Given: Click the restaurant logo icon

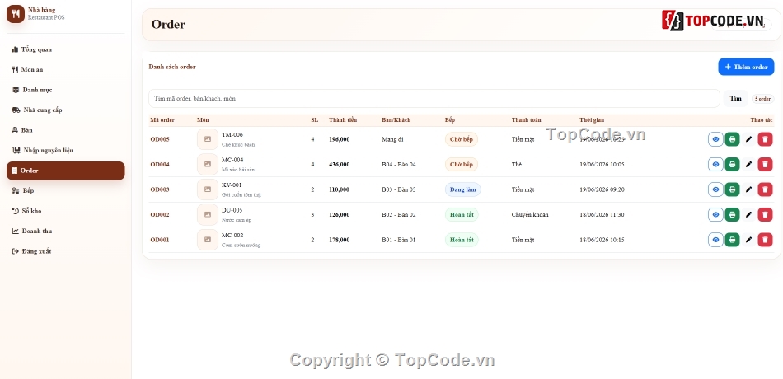Looking at the screenshot, I should pos(16,14).
